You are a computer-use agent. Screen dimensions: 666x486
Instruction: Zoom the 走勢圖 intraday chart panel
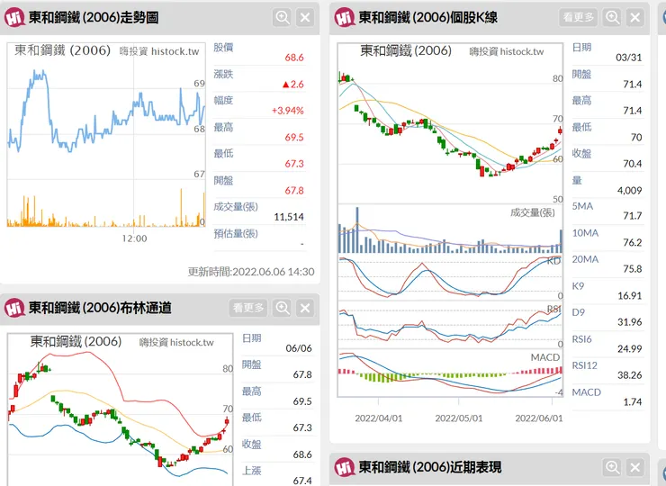283,17
